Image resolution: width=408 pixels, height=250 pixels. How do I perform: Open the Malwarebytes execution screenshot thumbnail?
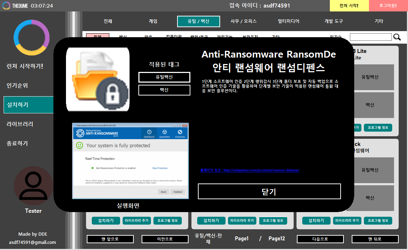tap(131, 161)
